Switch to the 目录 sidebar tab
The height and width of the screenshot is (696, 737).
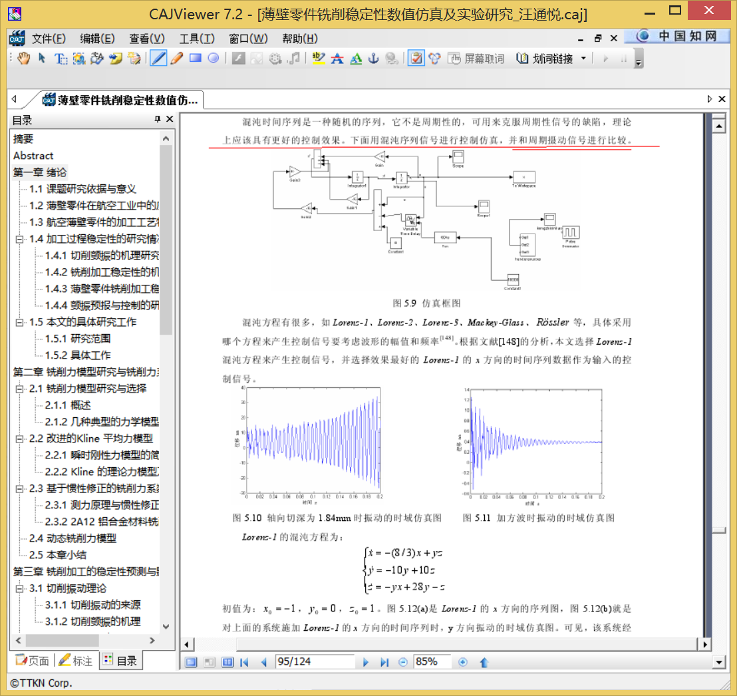(120, 661)
